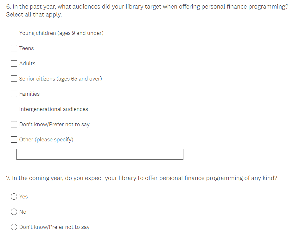306x239 pixels.
Task: Click the Other specify text field
Action: tap(100, 154)
